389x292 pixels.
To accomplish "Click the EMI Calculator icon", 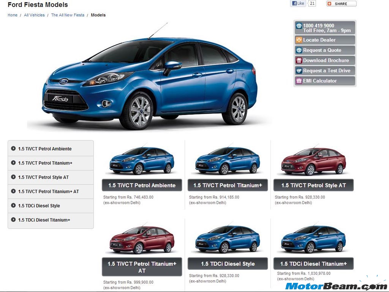I will pyautogui.click(x=299, y=81).
